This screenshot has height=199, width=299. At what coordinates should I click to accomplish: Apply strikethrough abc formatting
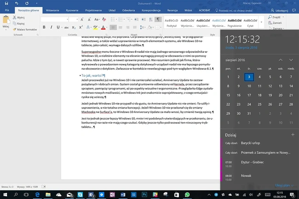click(66, 28)
